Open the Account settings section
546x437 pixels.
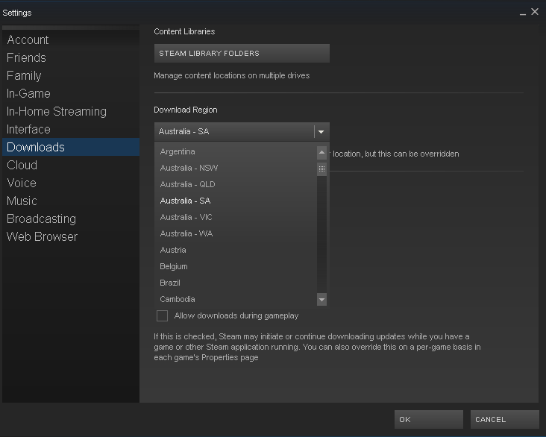pyautogui.click(x=71, y=40)
